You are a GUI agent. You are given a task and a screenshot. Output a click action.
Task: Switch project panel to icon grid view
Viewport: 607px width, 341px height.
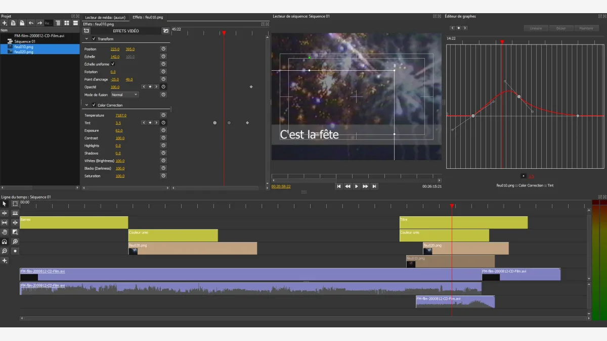(67, 23)
